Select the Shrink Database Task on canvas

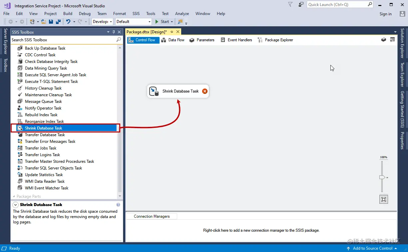point(178,91)
